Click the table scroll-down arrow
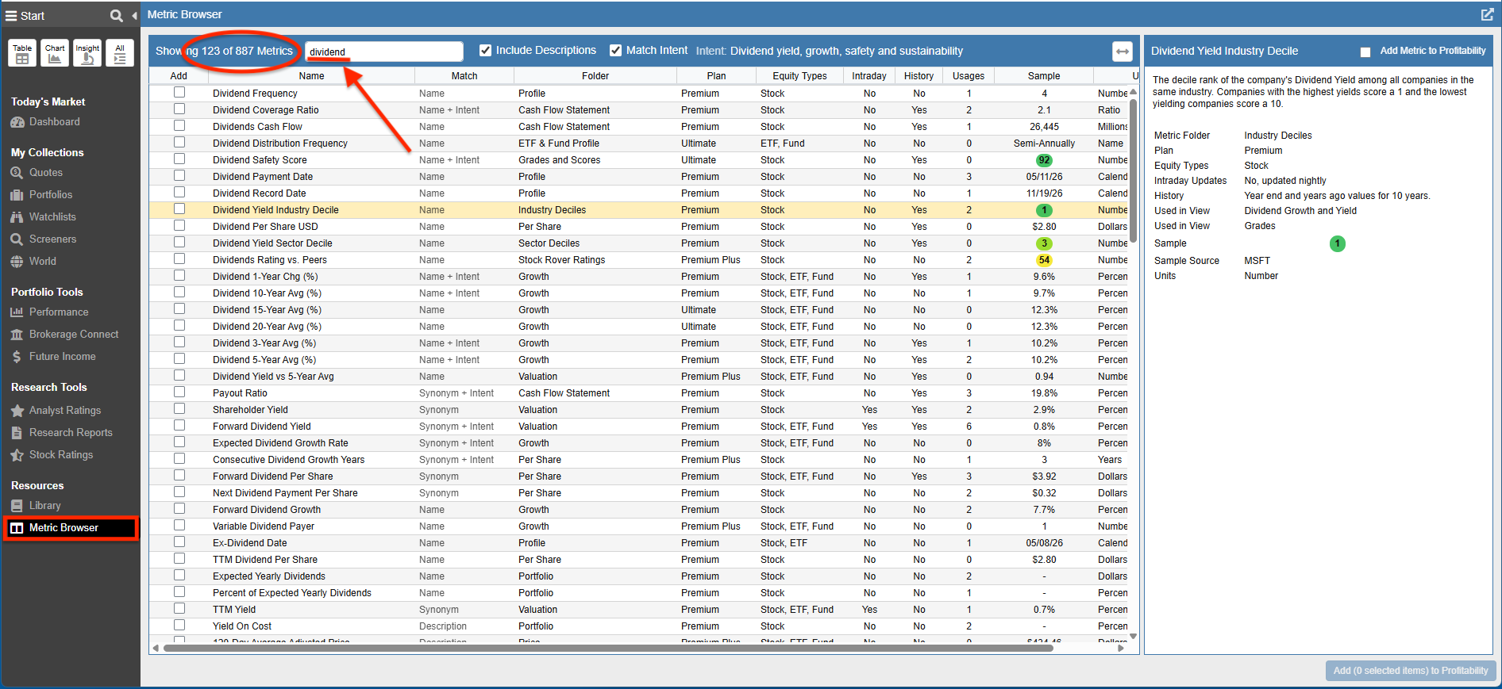1502x689 pixels. click(1134, 636)
